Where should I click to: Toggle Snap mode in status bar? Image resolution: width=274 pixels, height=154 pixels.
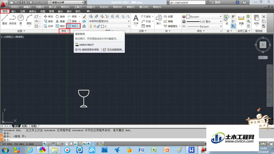(x=49, y=144)
